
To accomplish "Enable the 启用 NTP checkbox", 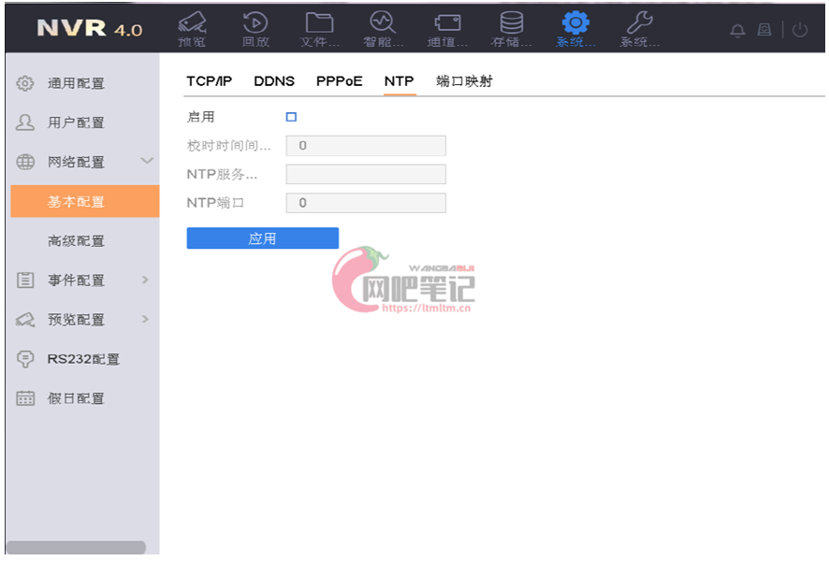I will click(291, 117).
